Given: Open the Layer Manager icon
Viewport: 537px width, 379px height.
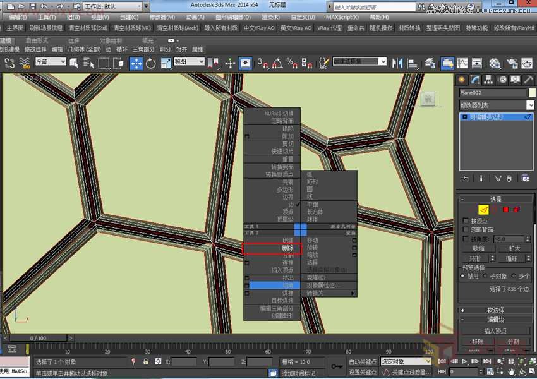Looking at the screenshot, I should (x=430, y=63).
